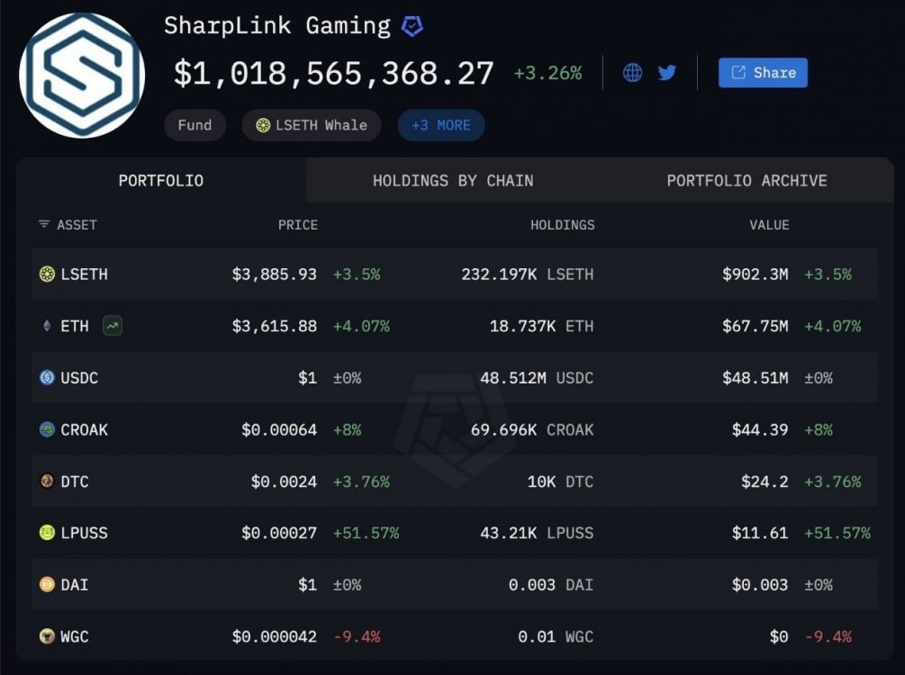Sort by the Value column header
The image size is (905, 675).
tap(769, 225)
